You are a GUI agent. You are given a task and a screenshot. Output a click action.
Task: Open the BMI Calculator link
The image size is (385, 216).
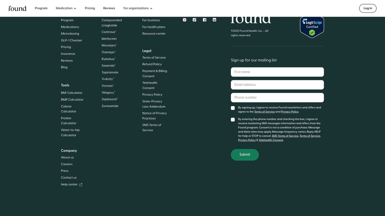[x=72, y=93]
